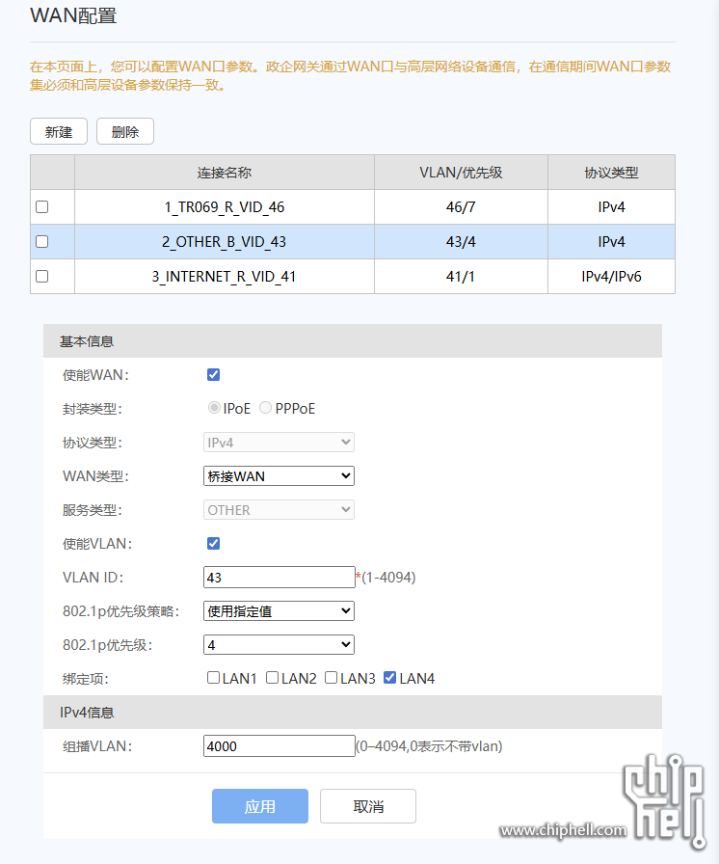The image size is (719, 864).
Task: Click the 应用 apply button
Action: [260, 806]
